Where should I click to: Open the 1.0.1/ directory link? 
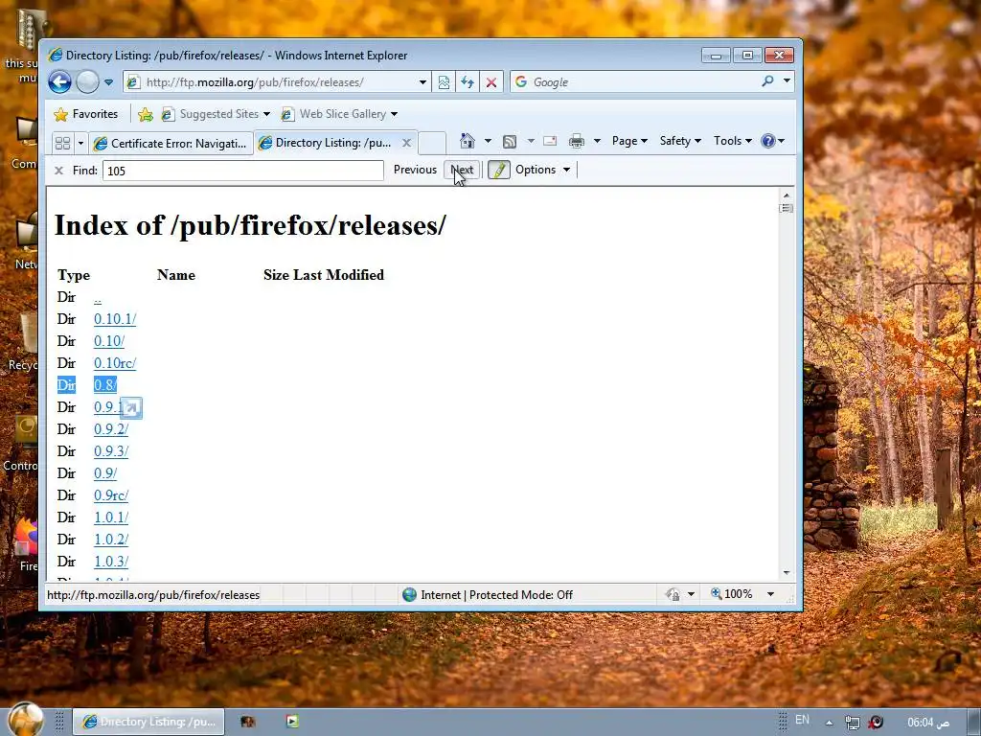coord(111,517)
